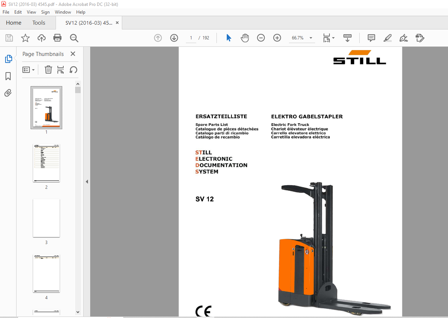This screenshot has width=448, height=318.
Task: Zoom out with minus icon
Action: [261, 38]
